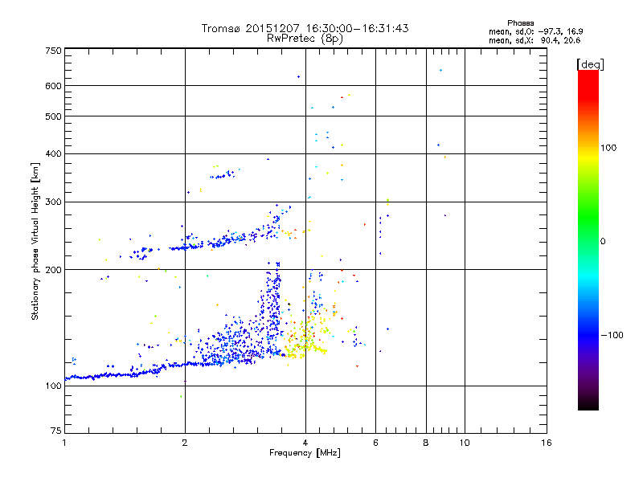
Task: Click the y-axis tick label '400'
Action: tap(53, 154)
